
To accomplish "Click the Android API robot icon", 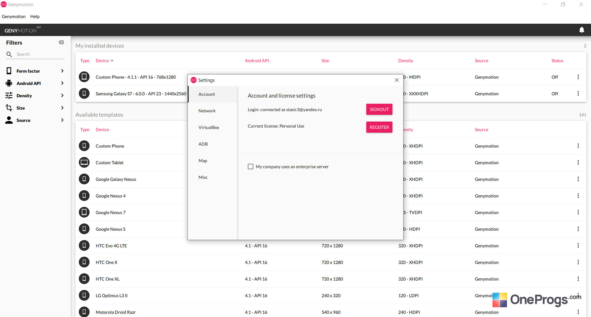I will (9, 83).
